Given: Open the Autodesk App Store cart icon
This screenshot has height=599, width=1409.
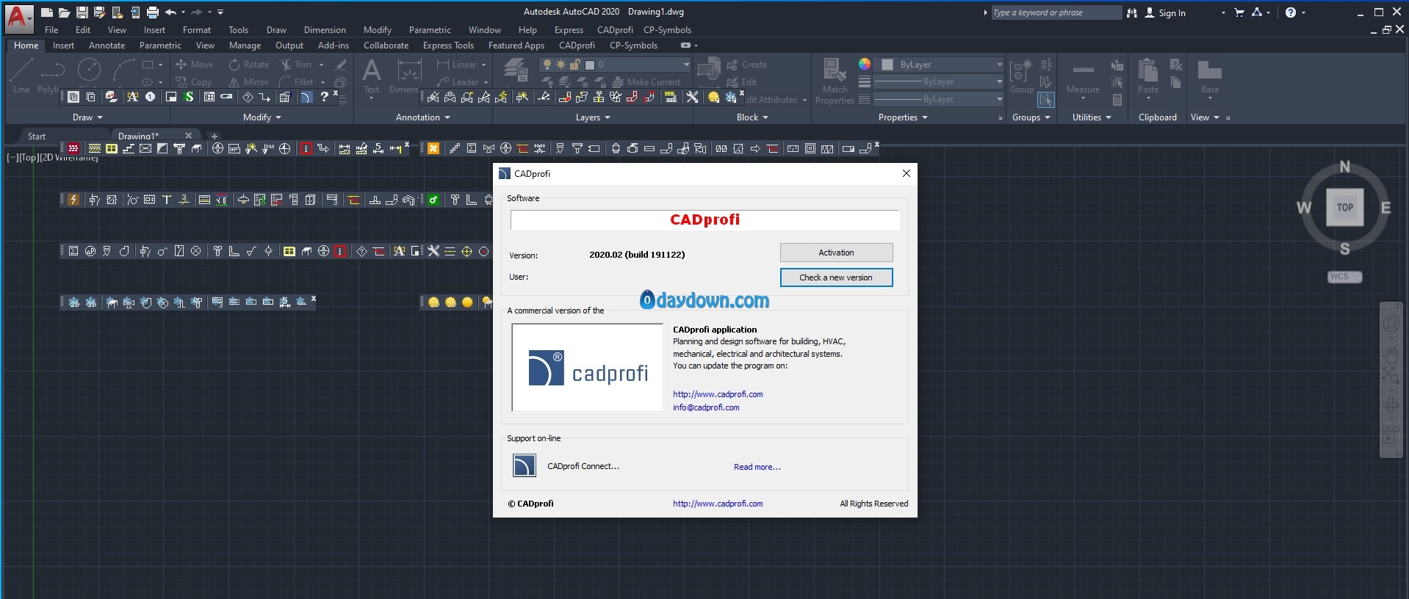Looking at the screenshot, I should pyautogui.click(x=1239, y=12).
